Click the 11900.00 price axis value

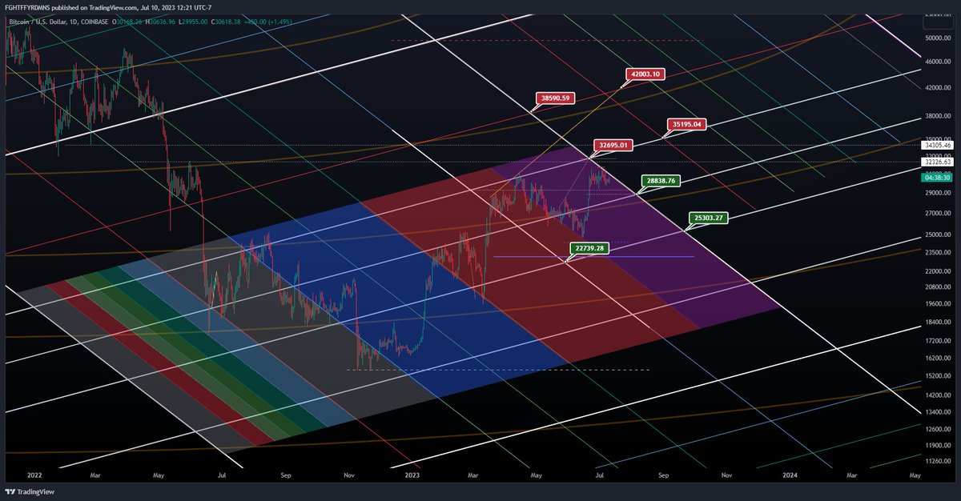(x=936, y=445)
